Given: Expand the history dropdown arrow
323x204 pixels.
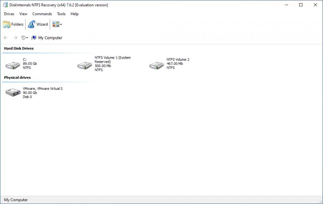Looking at the screenshot, I should point(27,38).
